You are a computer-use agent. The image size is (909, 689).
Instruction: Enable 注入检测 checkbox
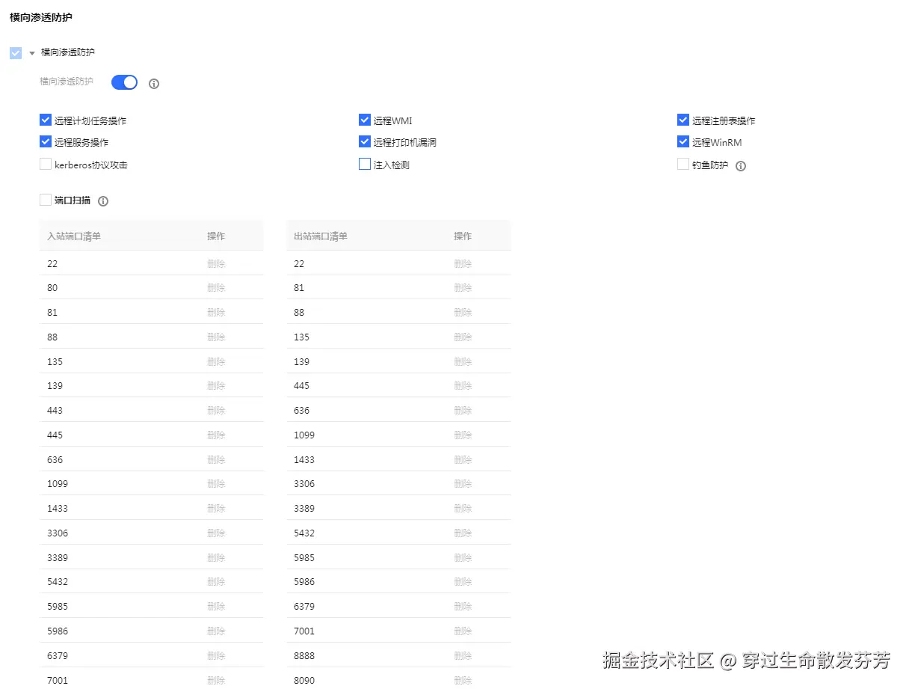click(365, 164)
